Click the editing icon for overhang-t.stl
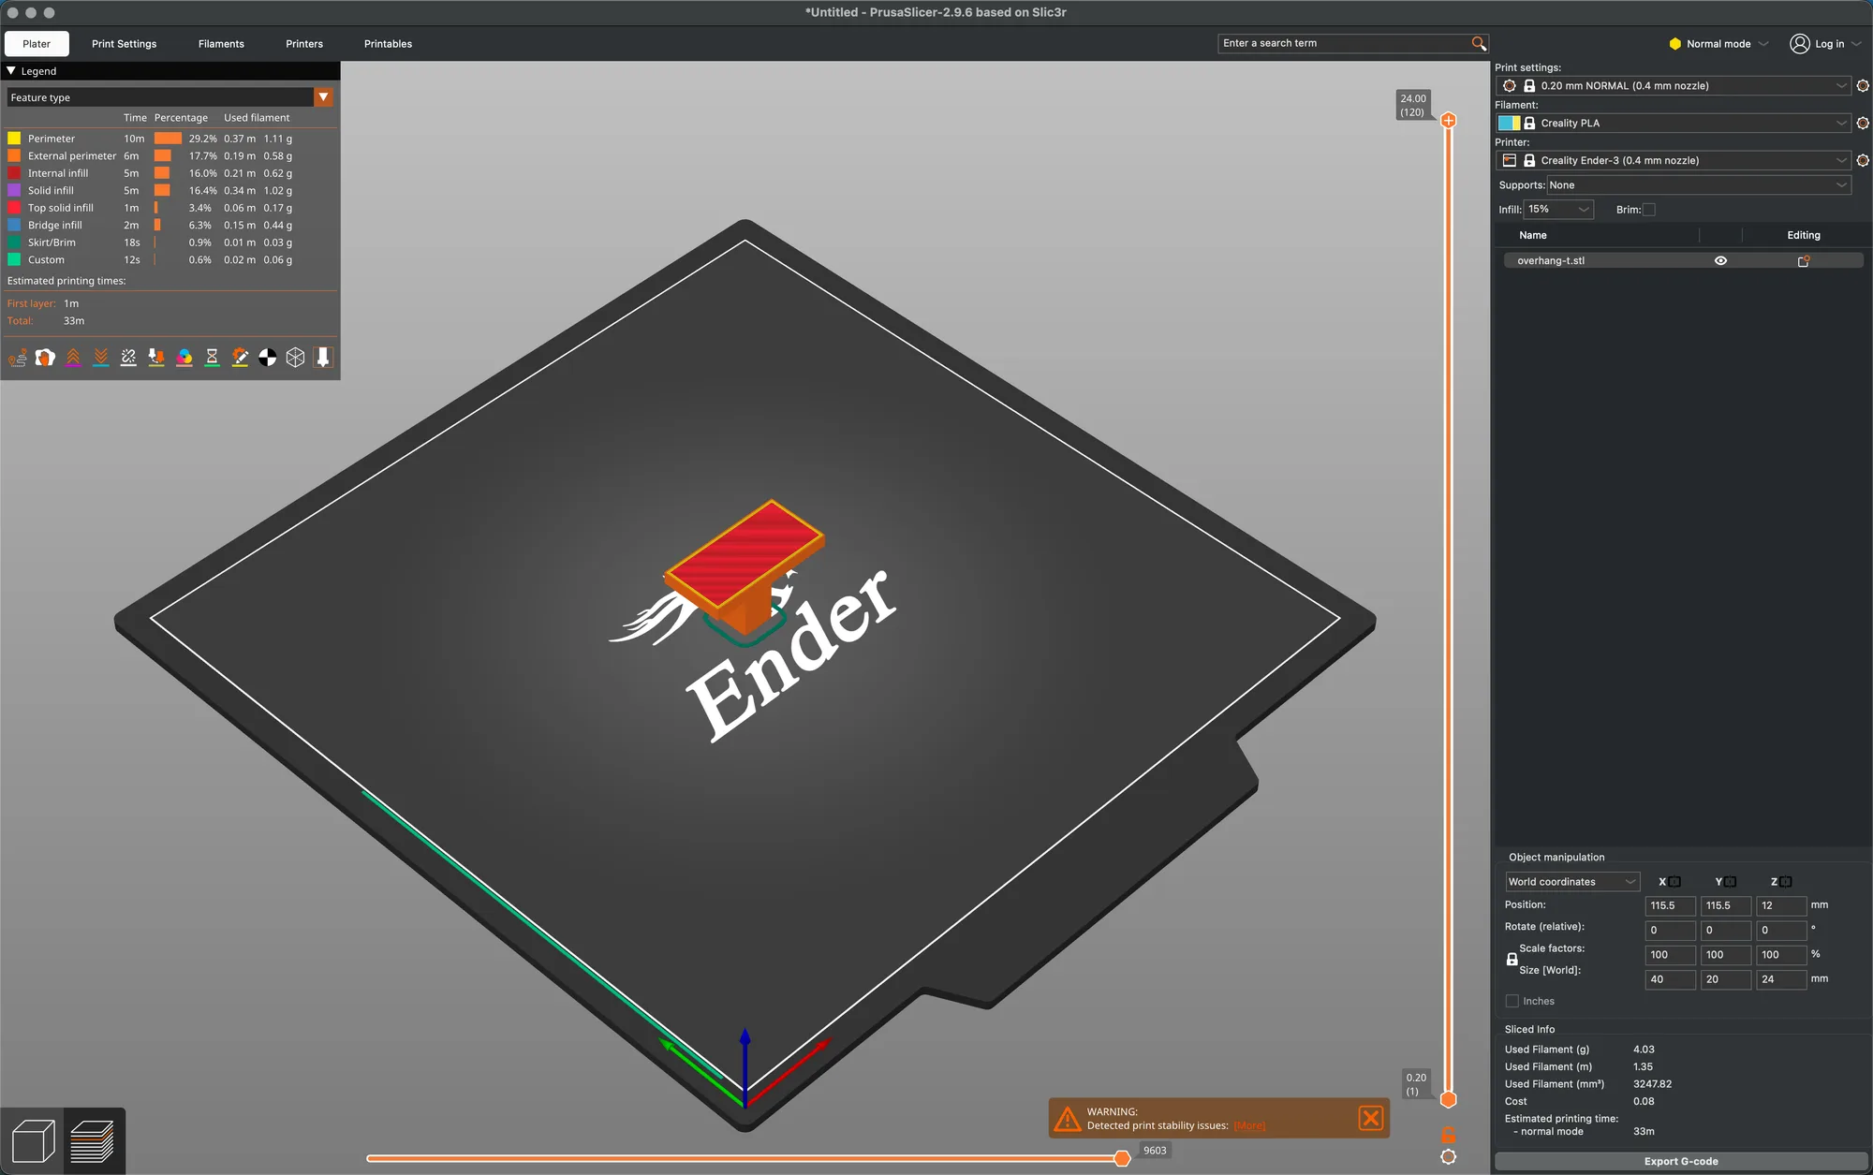The image size is (1873, 1175). (1803, 261)
